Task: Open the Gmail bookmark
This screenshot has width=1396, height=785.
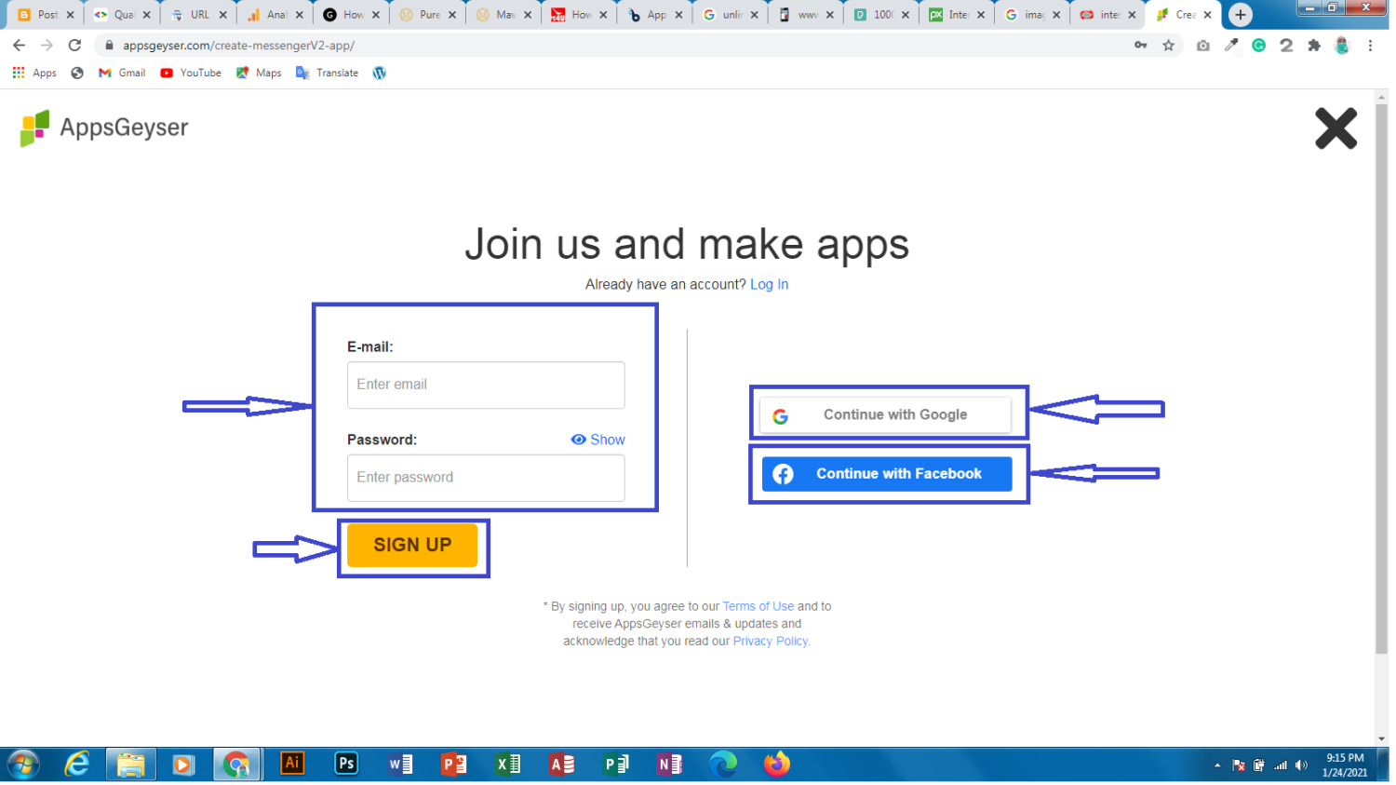Action: (122, 73)
